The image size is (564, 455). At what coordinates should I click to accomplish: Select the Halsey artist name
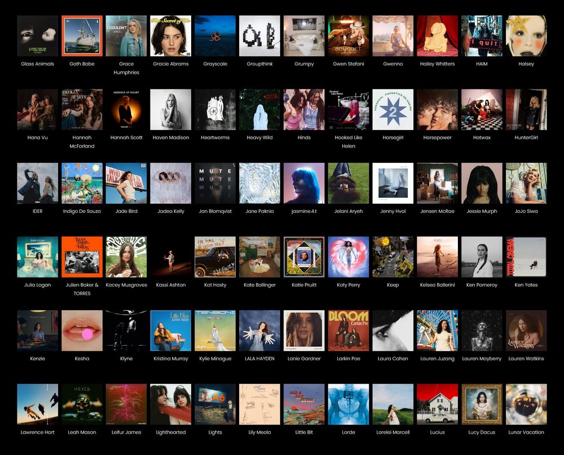pos(526,64)
